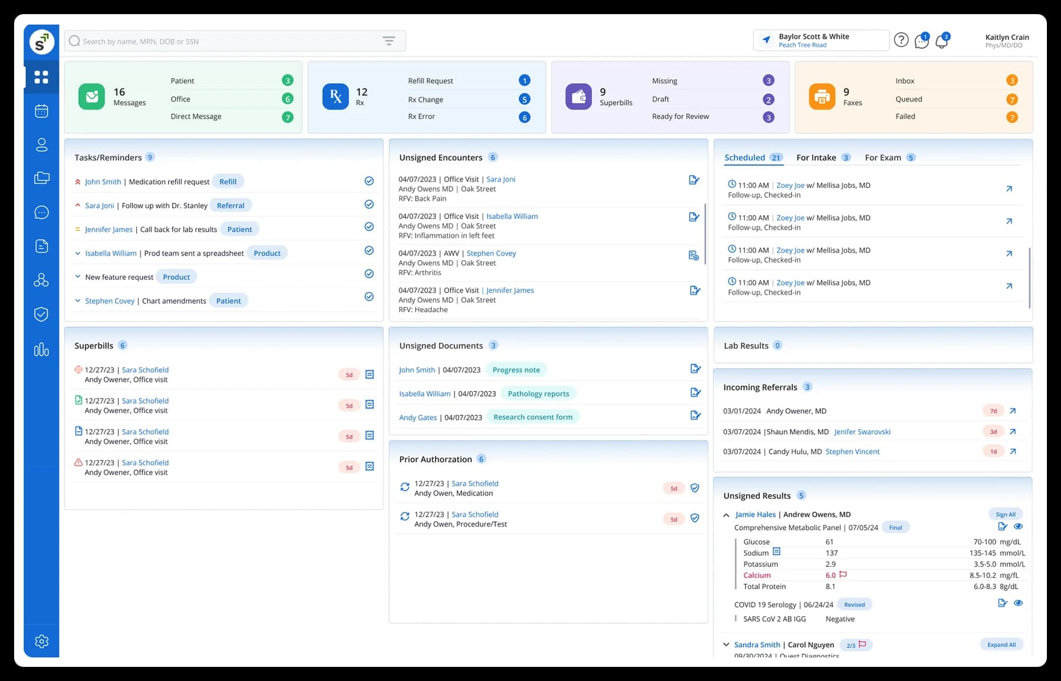Mark Stephen Covey chart amendments task complete
The height and width of the screenshot is (681, 1061).
(x=369, y=296)
